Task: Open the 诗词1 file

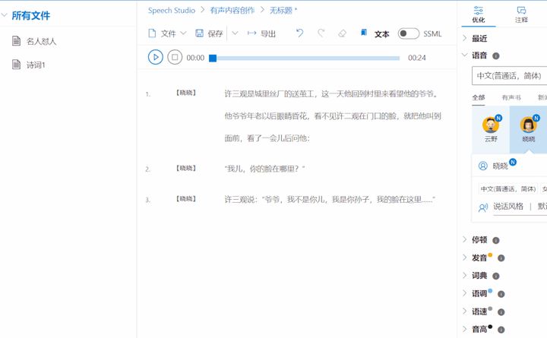Action: [36, 65]
